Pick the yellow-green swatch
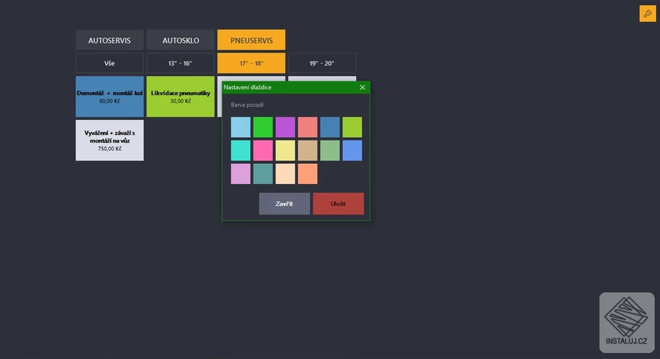Viewport: 660px width, 359px height. click(x=353, y=127)
